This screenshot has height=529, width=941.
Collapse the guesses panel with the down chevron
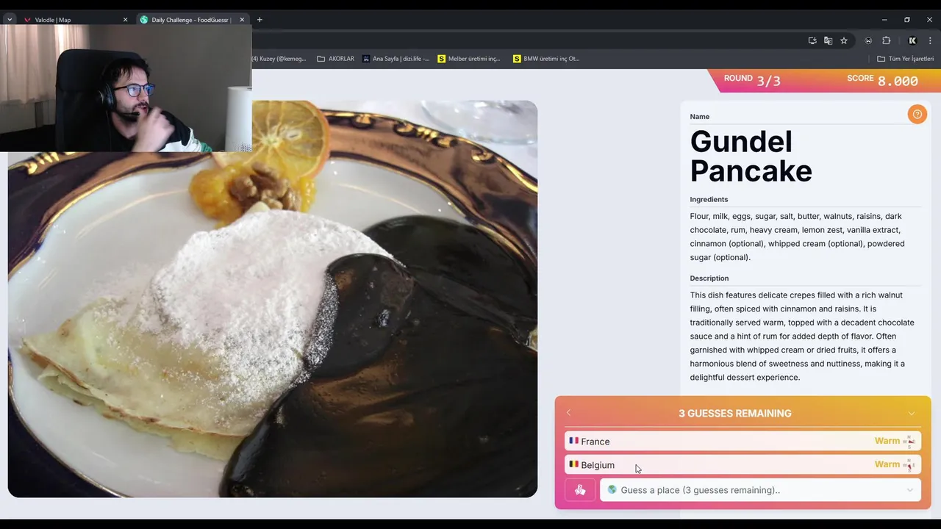pyautogui.click(x=912, y=414)
